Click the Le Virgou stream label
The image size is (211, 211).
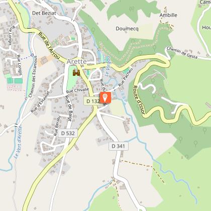coord(108,66)
